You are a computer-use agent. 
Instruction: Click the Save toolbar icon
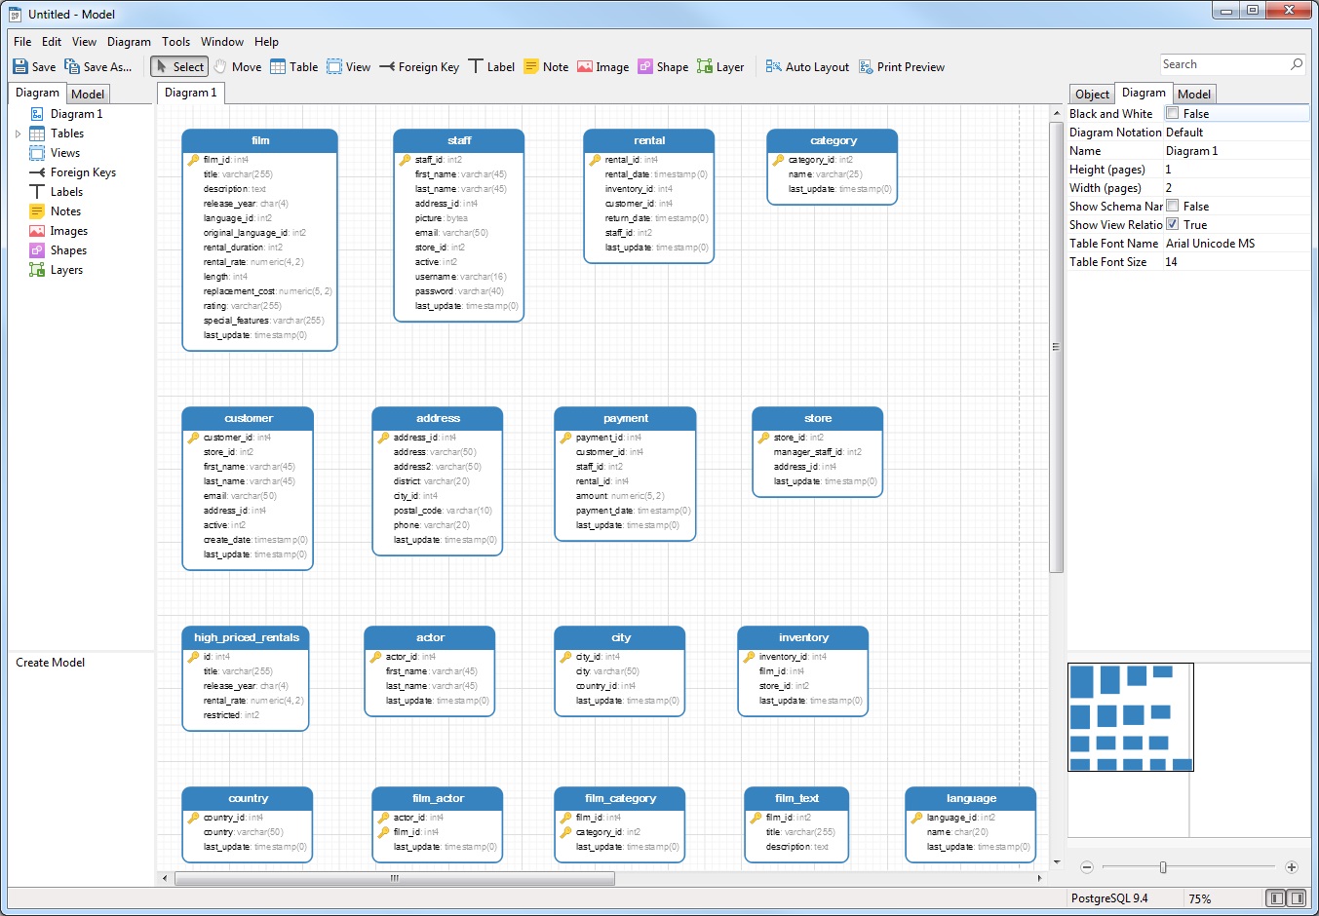pos(20,66)
